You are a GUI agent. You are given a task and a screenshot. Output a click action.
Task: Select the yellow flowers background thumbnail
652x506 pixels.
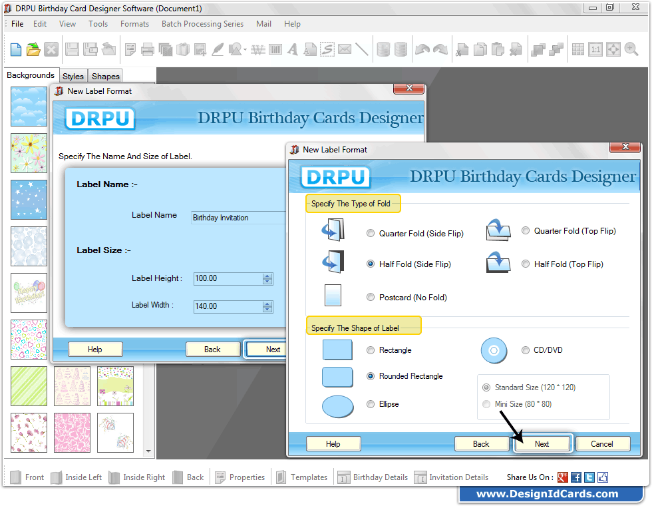pos(29,153)
